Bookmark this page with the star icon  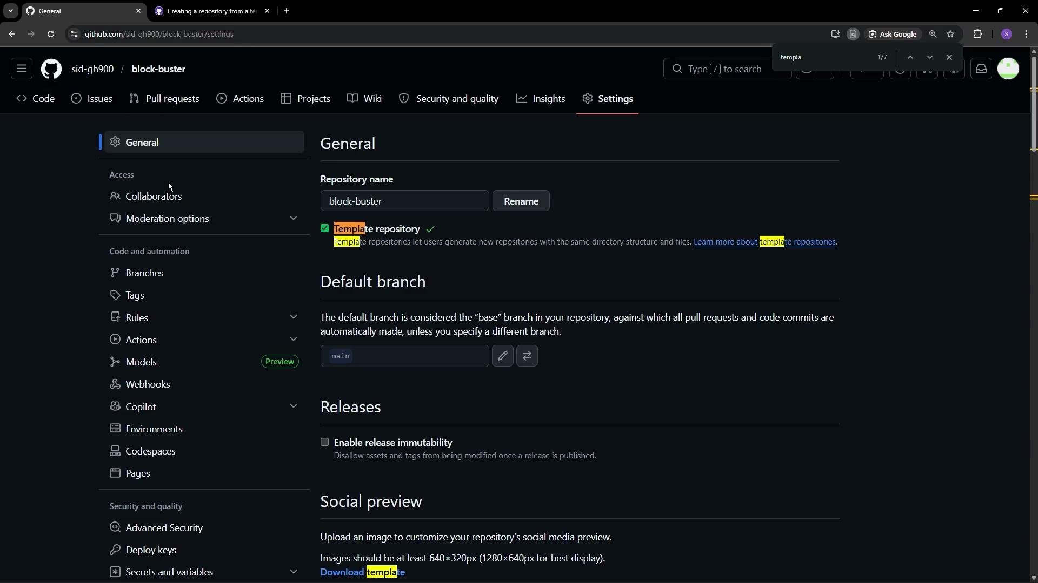click(950, 34)
